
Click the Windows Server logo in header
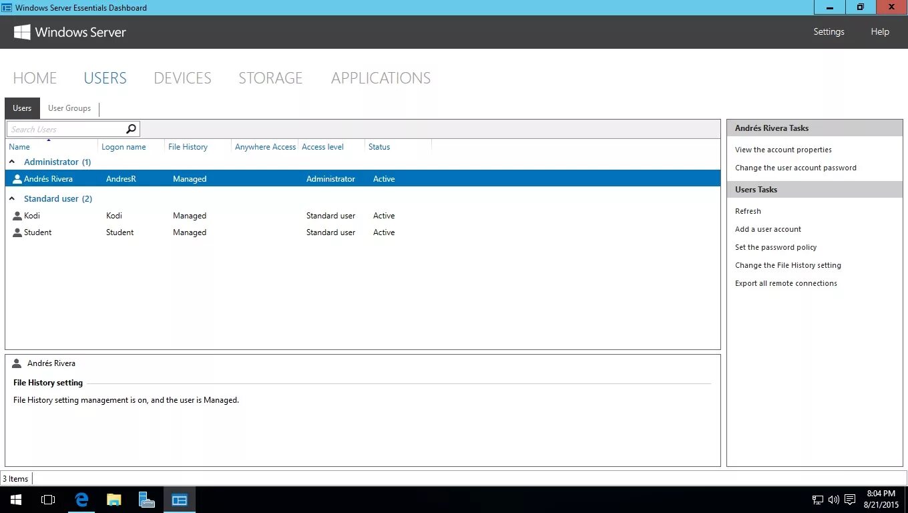22,32
